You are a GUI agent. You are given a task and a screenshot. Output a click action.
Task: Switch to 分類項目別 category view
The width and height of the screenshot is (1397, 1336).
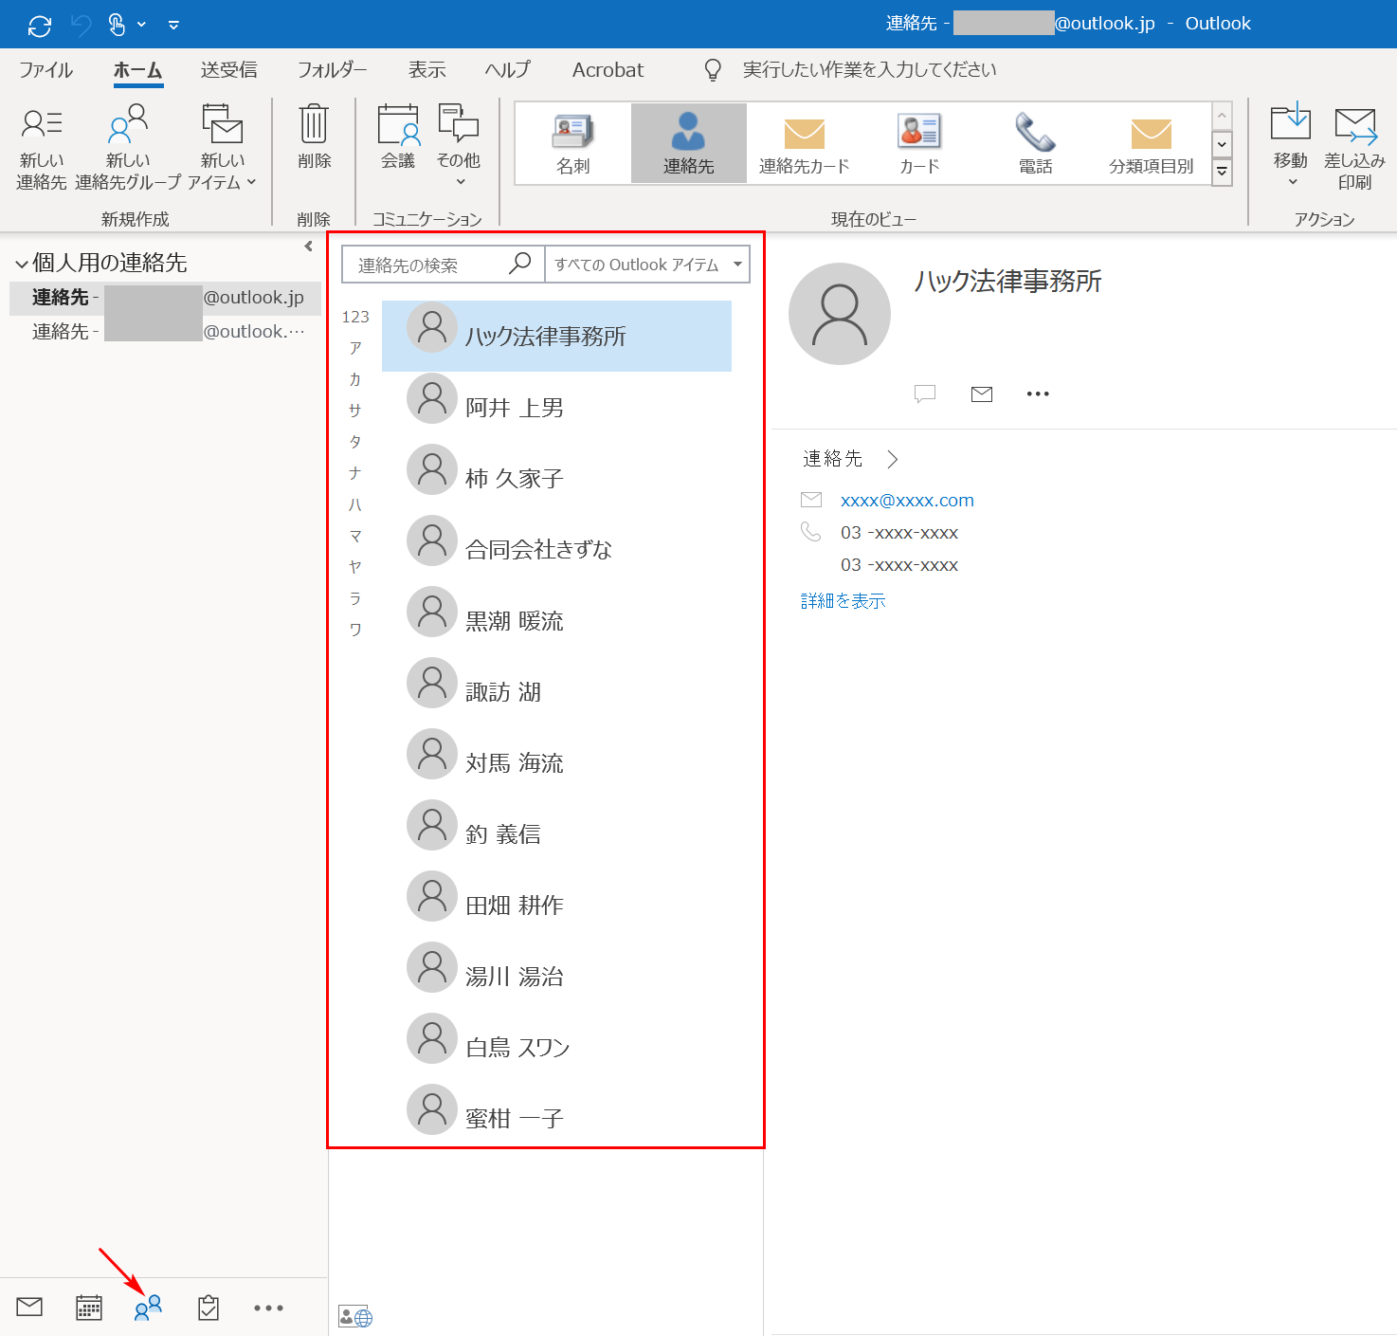[1151, 142]
